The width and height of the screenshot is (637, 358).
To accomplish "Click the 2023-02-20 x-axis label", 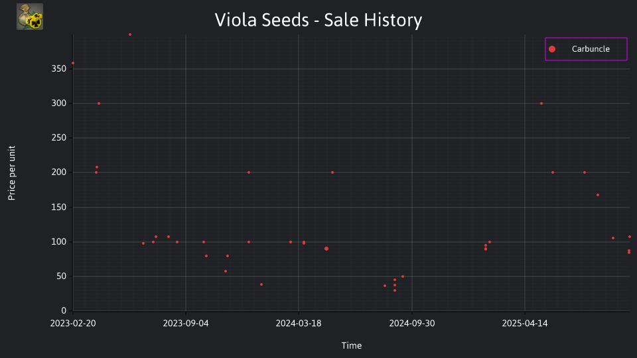I will pyautogui.click(x=73, y=324).
